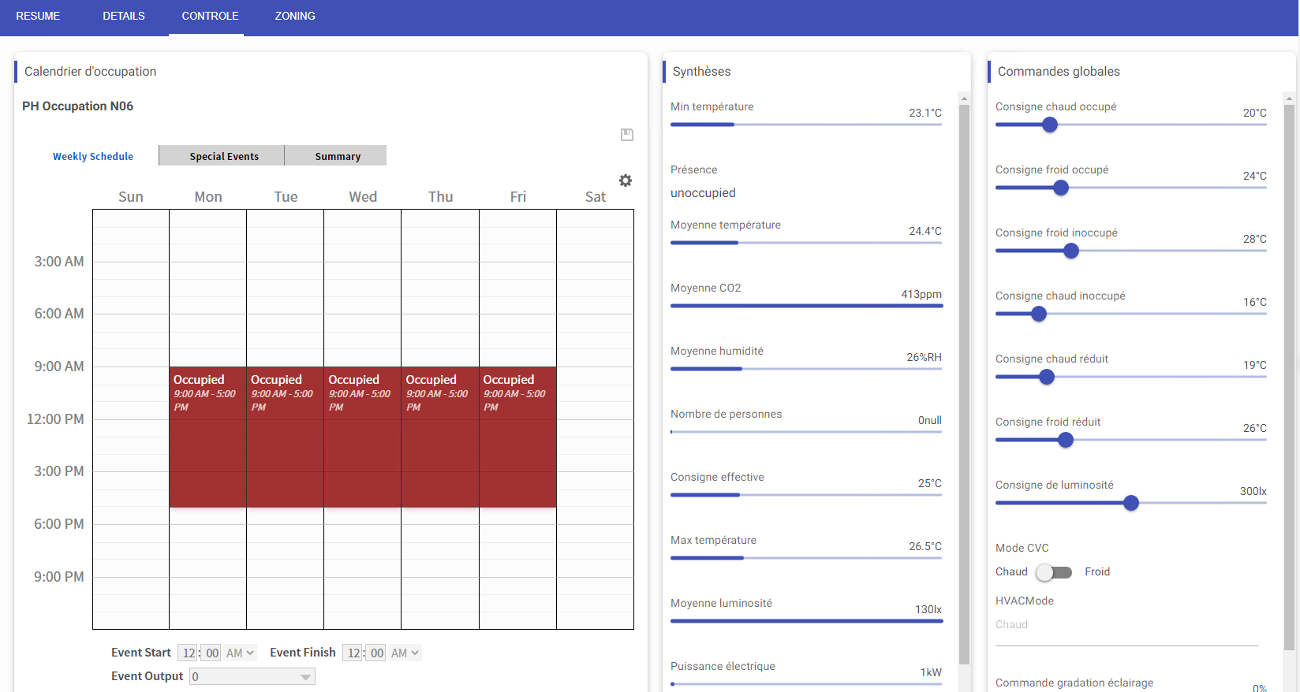This screenshot has width=1300, height=692.
Task: Expand the Event Output dropdown
Action: [305, 677]
